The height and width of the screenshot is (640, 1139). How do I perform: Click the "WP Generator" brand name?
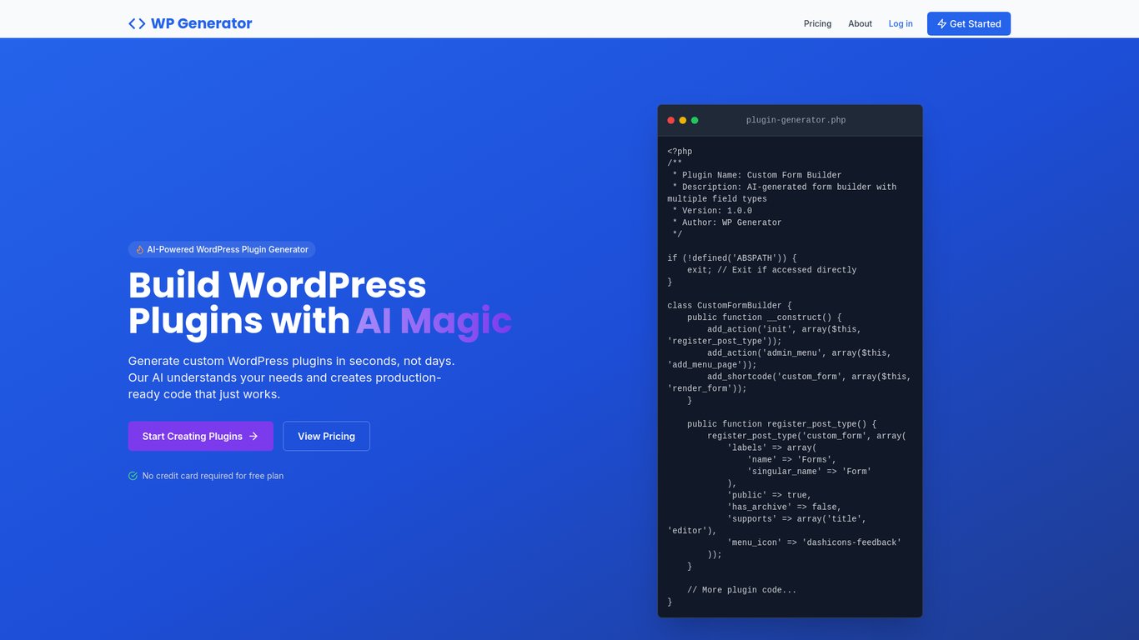tap(201, 23)
